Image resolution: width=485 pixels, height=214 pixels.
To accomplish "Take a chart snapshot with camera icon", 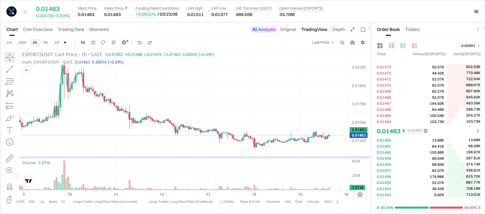I will [352, 42].
